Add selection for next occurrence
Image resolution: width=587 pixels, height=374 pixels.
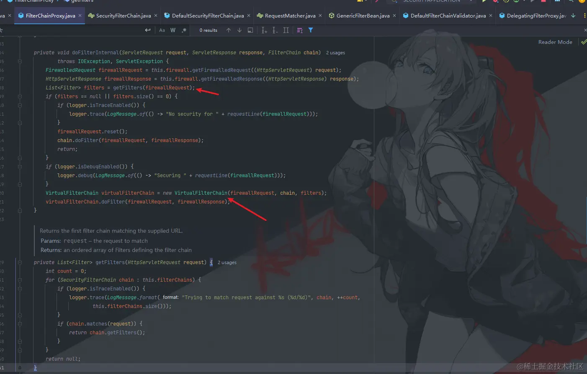[264, 30]
